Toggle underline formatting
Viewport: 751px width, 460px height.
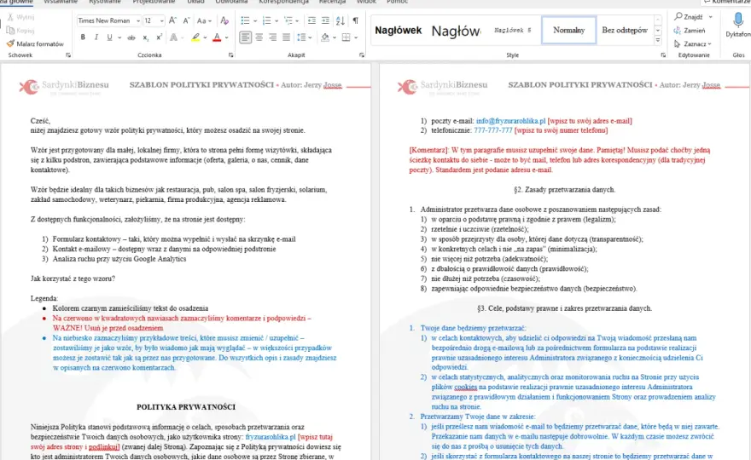click(110, 37)
